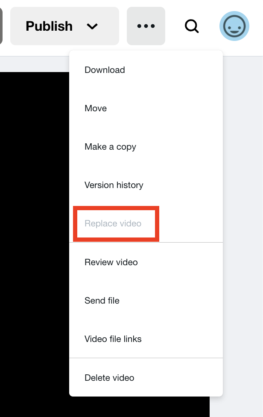Click the search magnifier icon
Image resolution: width=263 pixels, height=417 pixels.
[192, 26]
